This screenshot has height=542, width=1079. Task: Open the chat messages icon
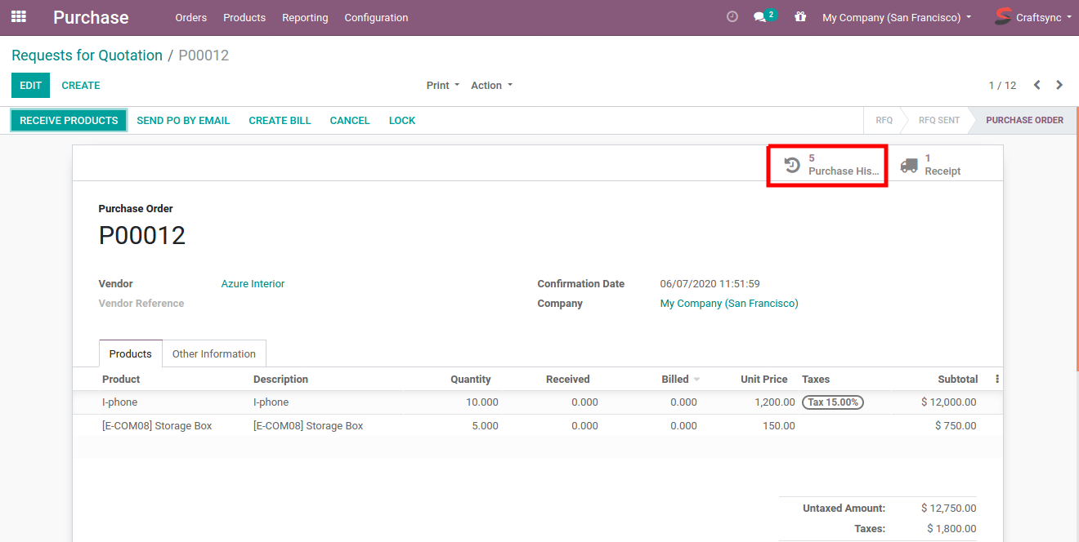click(760, 17)
